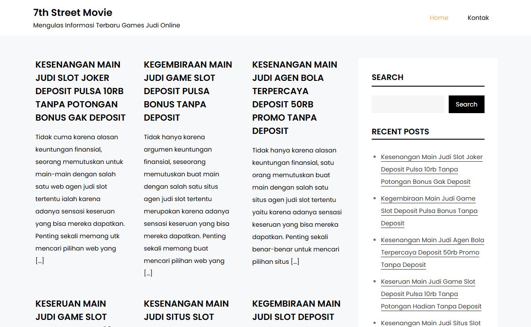
Task: Open the 7th Street Movie site title
Action: coord(73,12)
